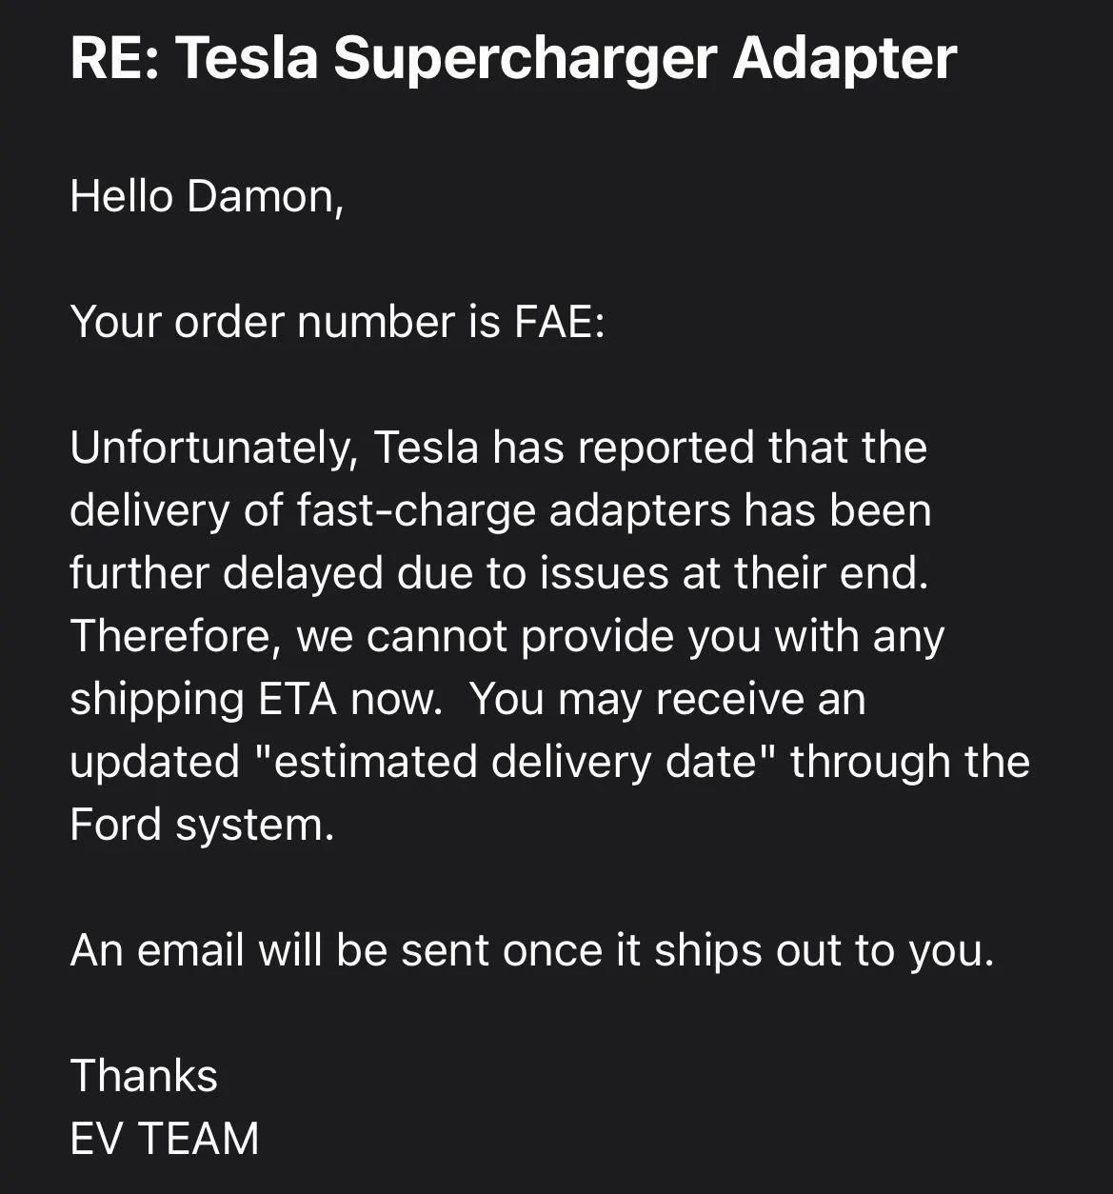Click the "Thanks" sign-off
The width and height of the screenshot is (1113, 1194).
coord(144,1076)
